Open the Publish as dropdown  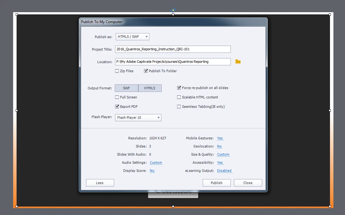tap(132, 37)
